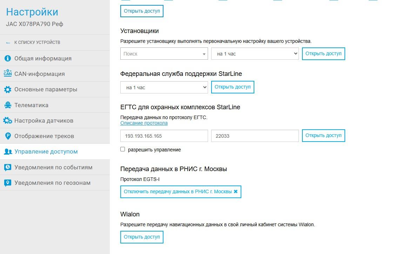415x254 pixels.
Task: Expand the installer Поиск dropdown
Action: 164,54
